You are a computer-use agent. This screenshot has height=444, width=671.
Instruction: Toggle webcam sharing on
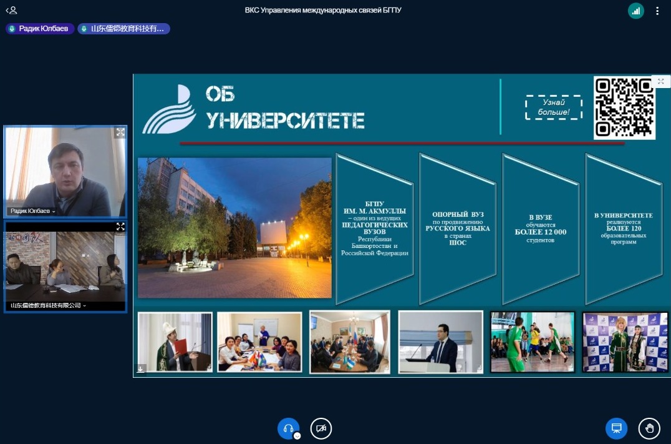[x=321, y=428]
